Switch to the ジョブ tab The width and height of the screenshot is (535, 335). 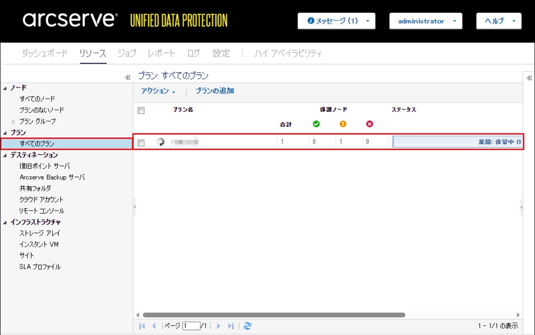(x=126, y=53)
